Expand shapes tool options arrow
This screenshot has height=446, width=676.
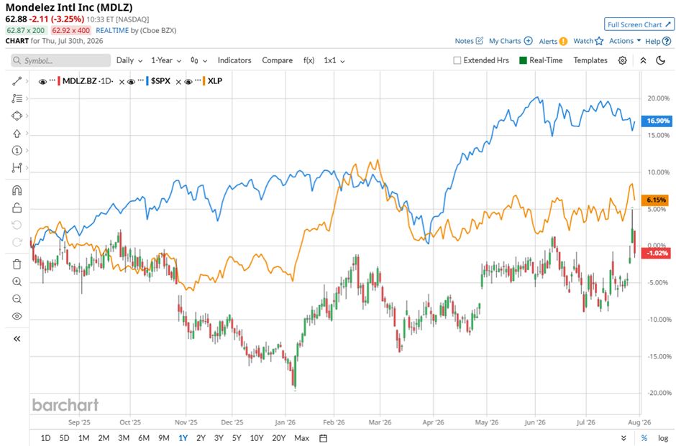[27, 116]
